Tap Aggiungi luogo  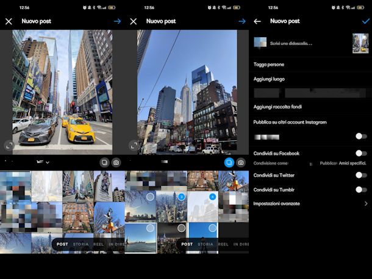[x=269, y=79]
